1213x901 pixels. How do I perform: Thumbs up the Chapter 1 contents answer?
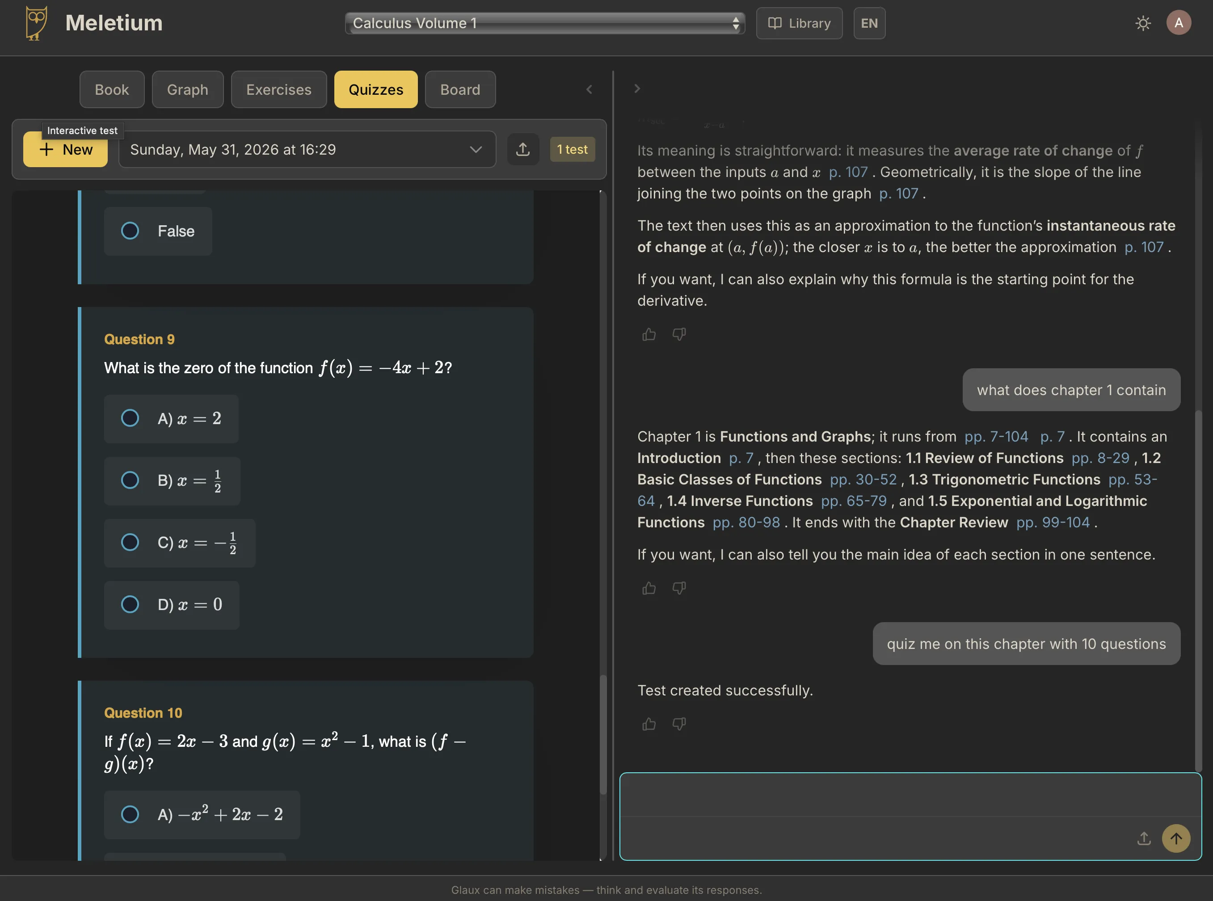(x=649, y=588)
